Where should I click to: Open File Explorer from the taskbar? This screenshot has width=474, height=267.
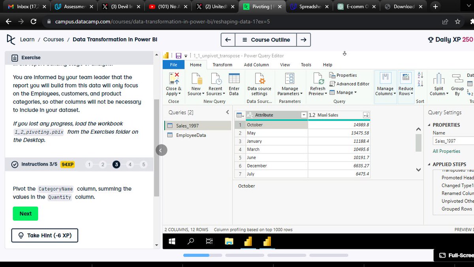tap(229, 241)
